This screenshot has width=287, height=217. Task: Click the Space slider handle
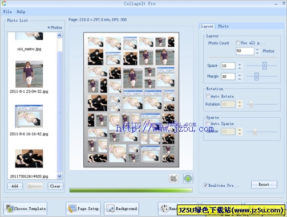point(264,66)
